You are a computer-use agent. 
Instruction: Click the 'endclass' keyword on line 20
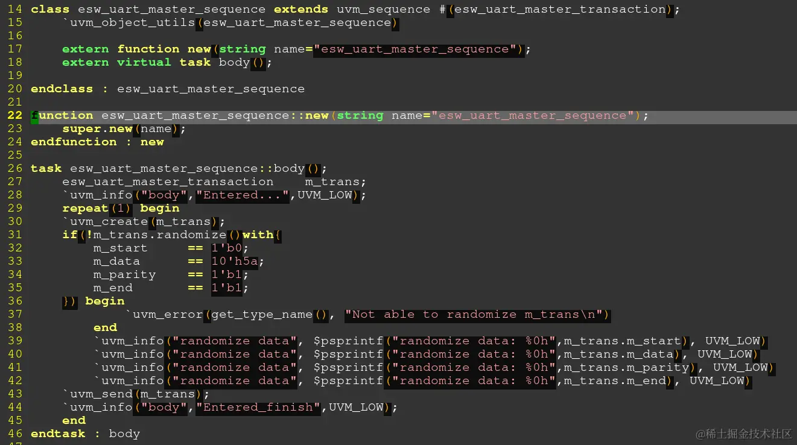(x=62, y=89)
